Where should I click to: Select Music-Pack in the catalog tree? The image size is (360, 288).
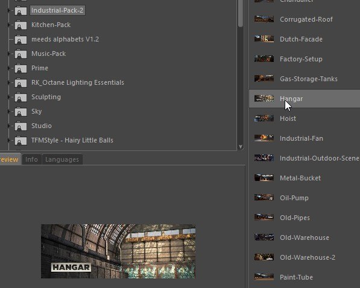pos(49,54)
